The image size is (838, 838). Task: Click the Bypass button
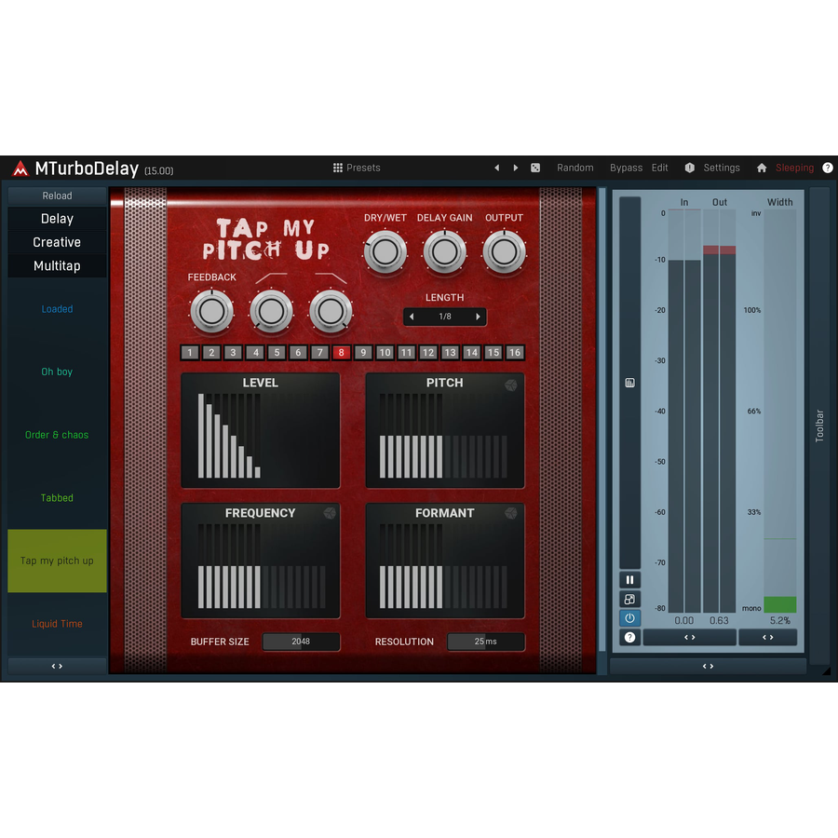626,168
